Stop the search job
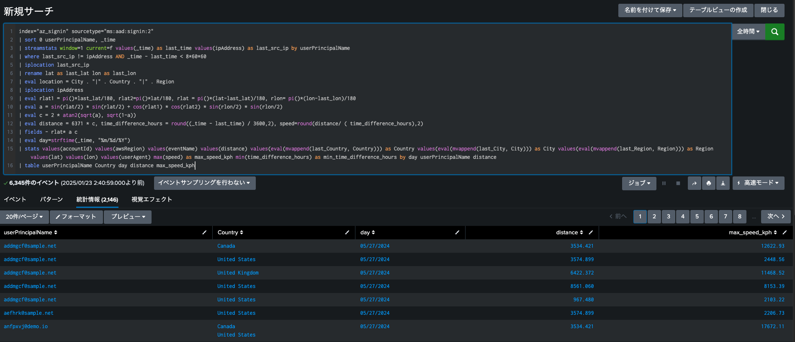795x342 pixels. pyautogui.click(x=678, y=183)
